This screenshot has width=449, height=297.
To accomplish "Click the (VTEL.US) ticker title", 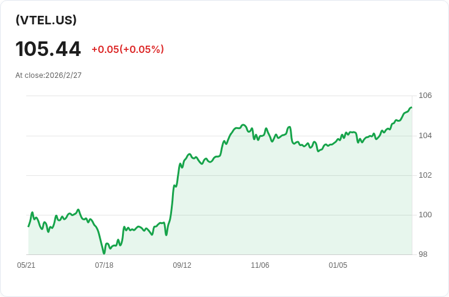I will (46, 20).
